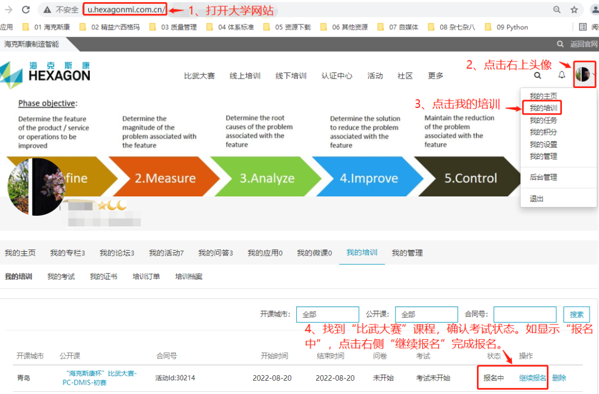Viewport: 599px width, 394px height.
Task: Click the bookmark star icon in address bar
Action: [574, 9]
